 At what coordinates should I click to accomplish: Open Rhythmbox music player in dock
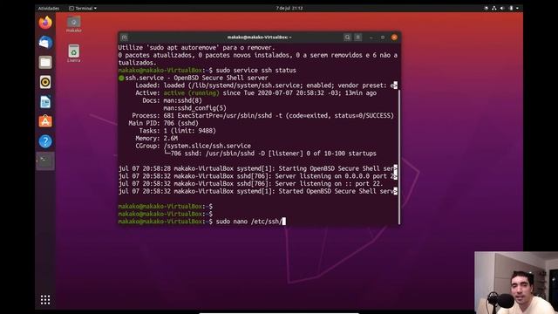click(45, 82)
